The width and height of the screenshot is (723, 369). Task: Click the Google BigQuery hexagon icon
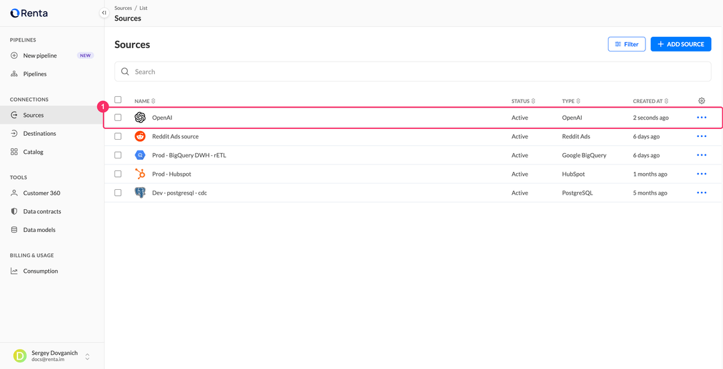pos(140,155)
